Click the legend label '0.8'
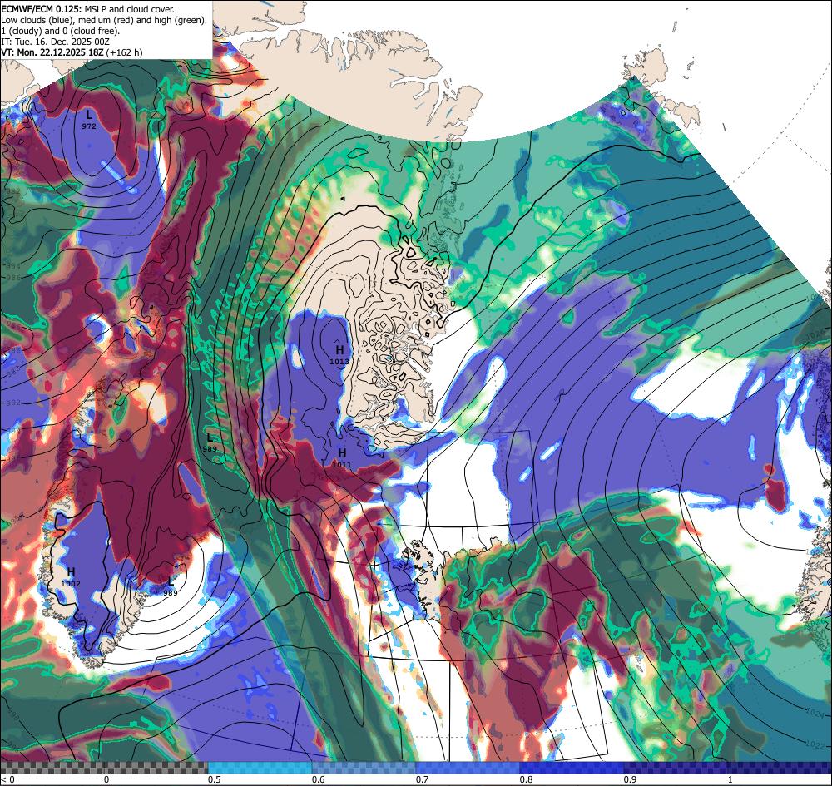The width and height of the screenshot is (832, 786). pyautogui.click(x=527, y=779)
